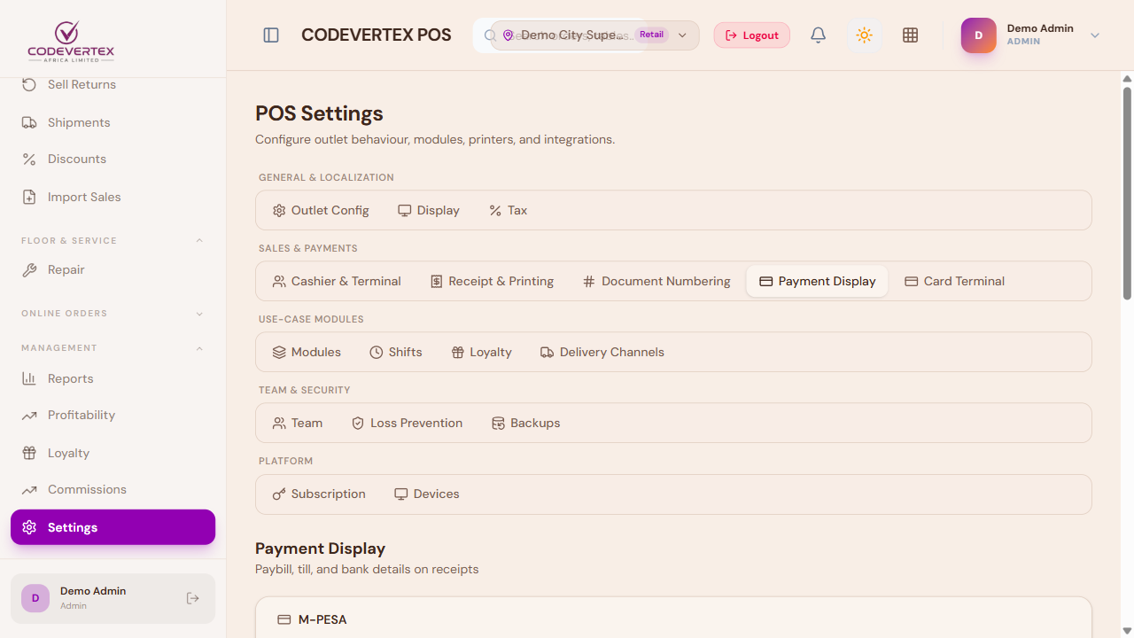Open Loyalty tab in Use-Case Modules
Viewport: 1134px width, 638px height.
[482, 352]
